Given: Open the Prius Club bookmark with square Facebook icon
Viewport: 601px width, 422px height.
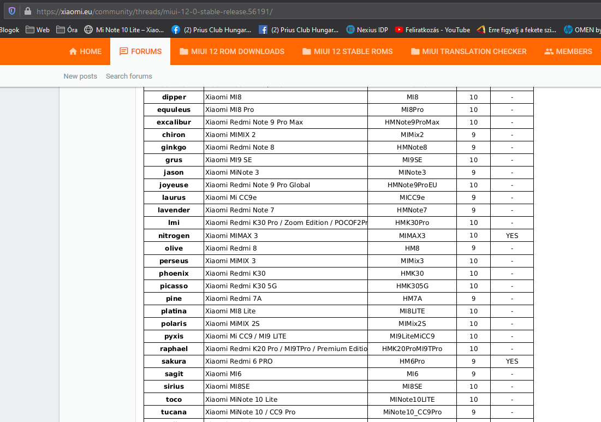Looking at the screenshot, I should coord(299,30).
